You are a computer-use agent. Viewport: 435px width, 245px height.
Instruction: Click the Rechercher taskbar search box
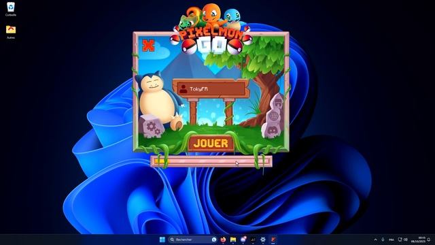(192, 240)
